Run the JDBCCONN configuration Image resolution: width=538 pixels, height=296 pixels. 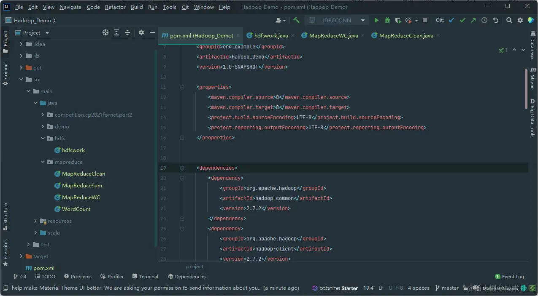376,20
